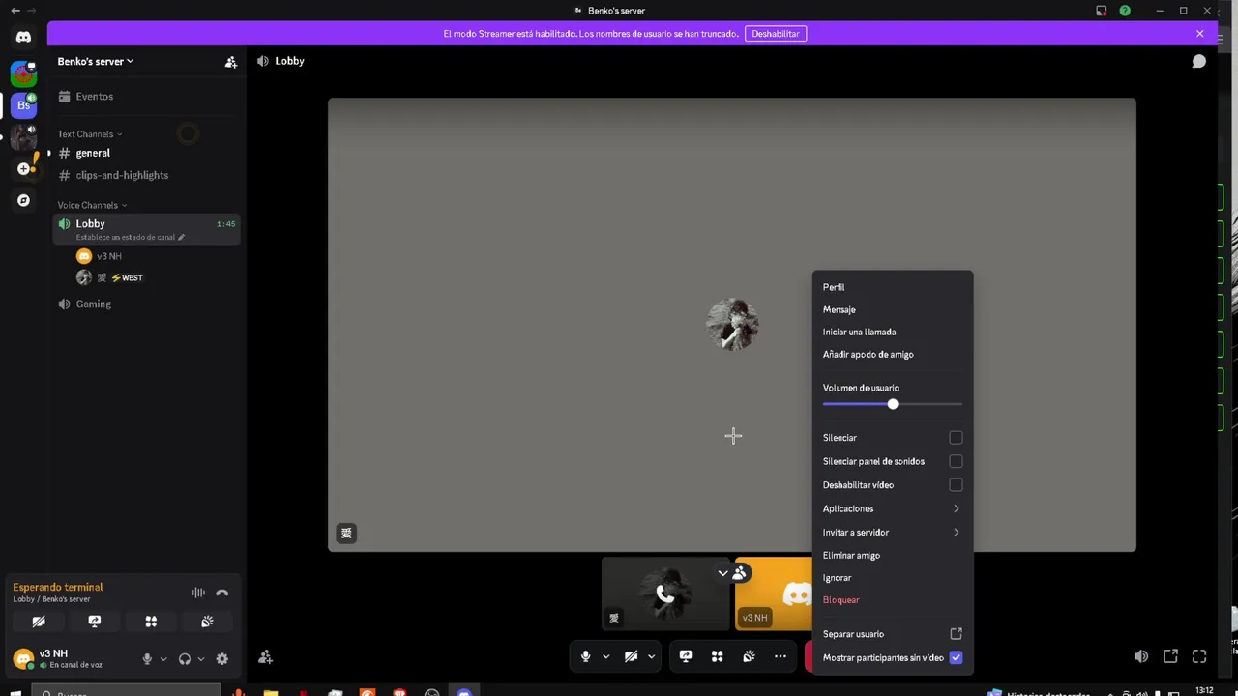The image size is (1238, 696).
Task: Uncheck Mostrar participantes sin vídeo
Action: point(956,657)
